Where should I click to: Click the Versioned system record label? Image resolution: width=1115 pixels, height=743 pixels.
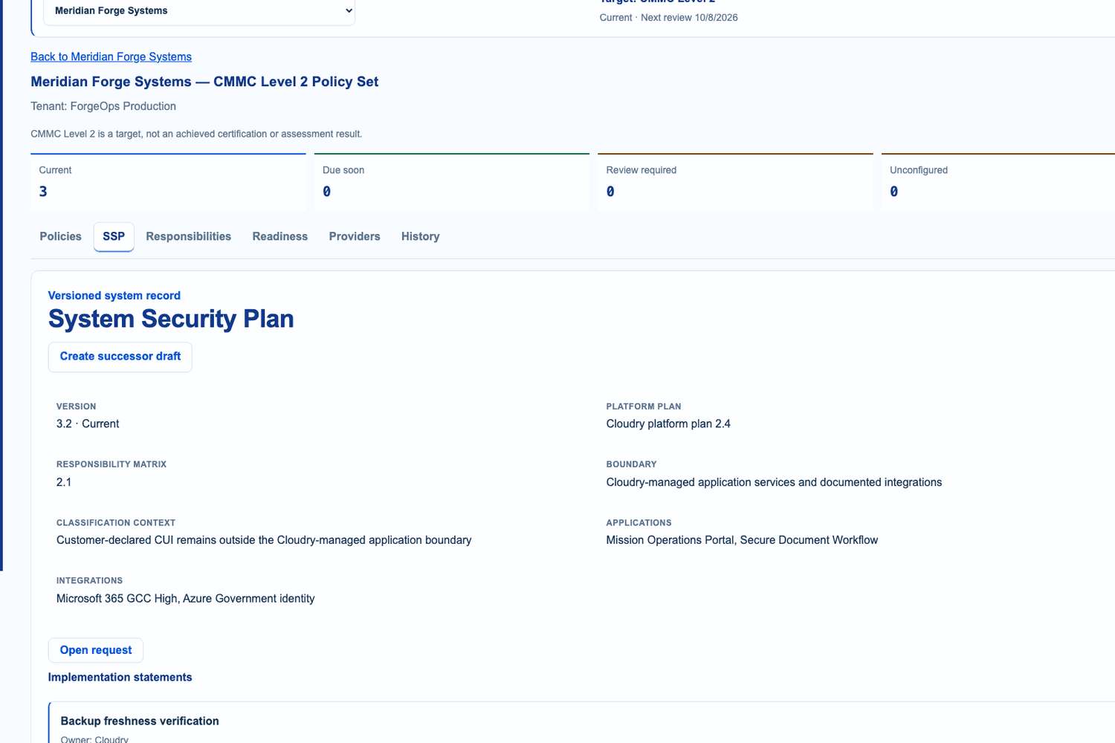[114, 296]
